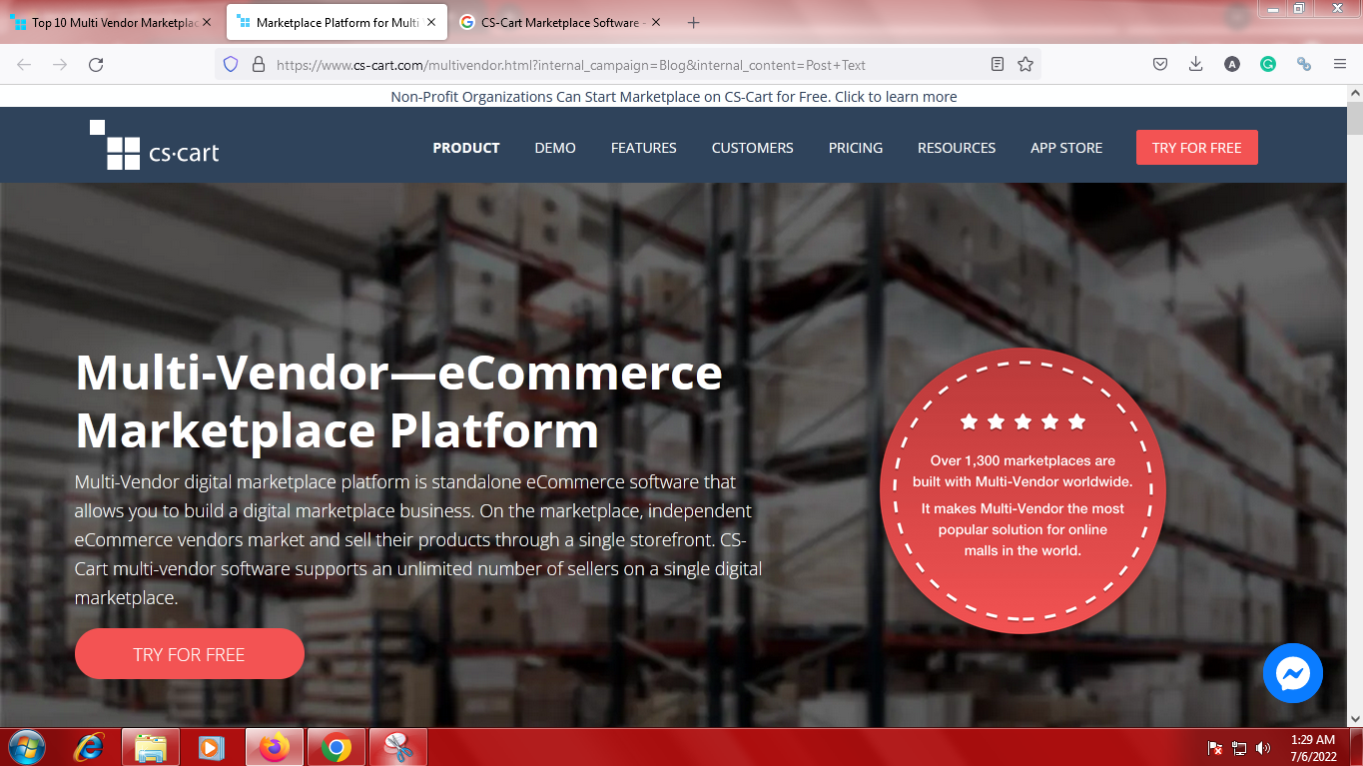Bookmark this page with star icon
1363x766 pixels.
[1025, 64]
